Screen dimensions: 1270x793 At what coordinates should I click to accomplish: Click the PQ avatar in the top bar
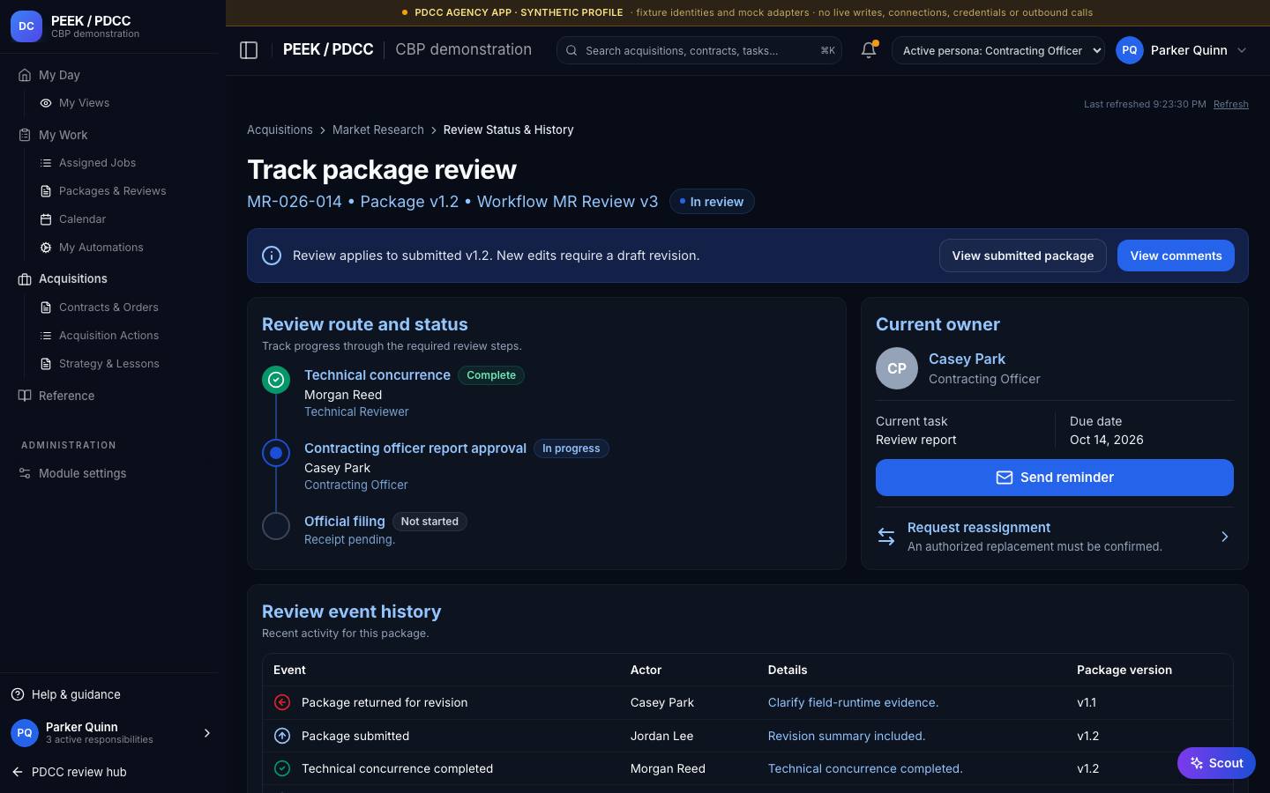[x=1130, y=50]
